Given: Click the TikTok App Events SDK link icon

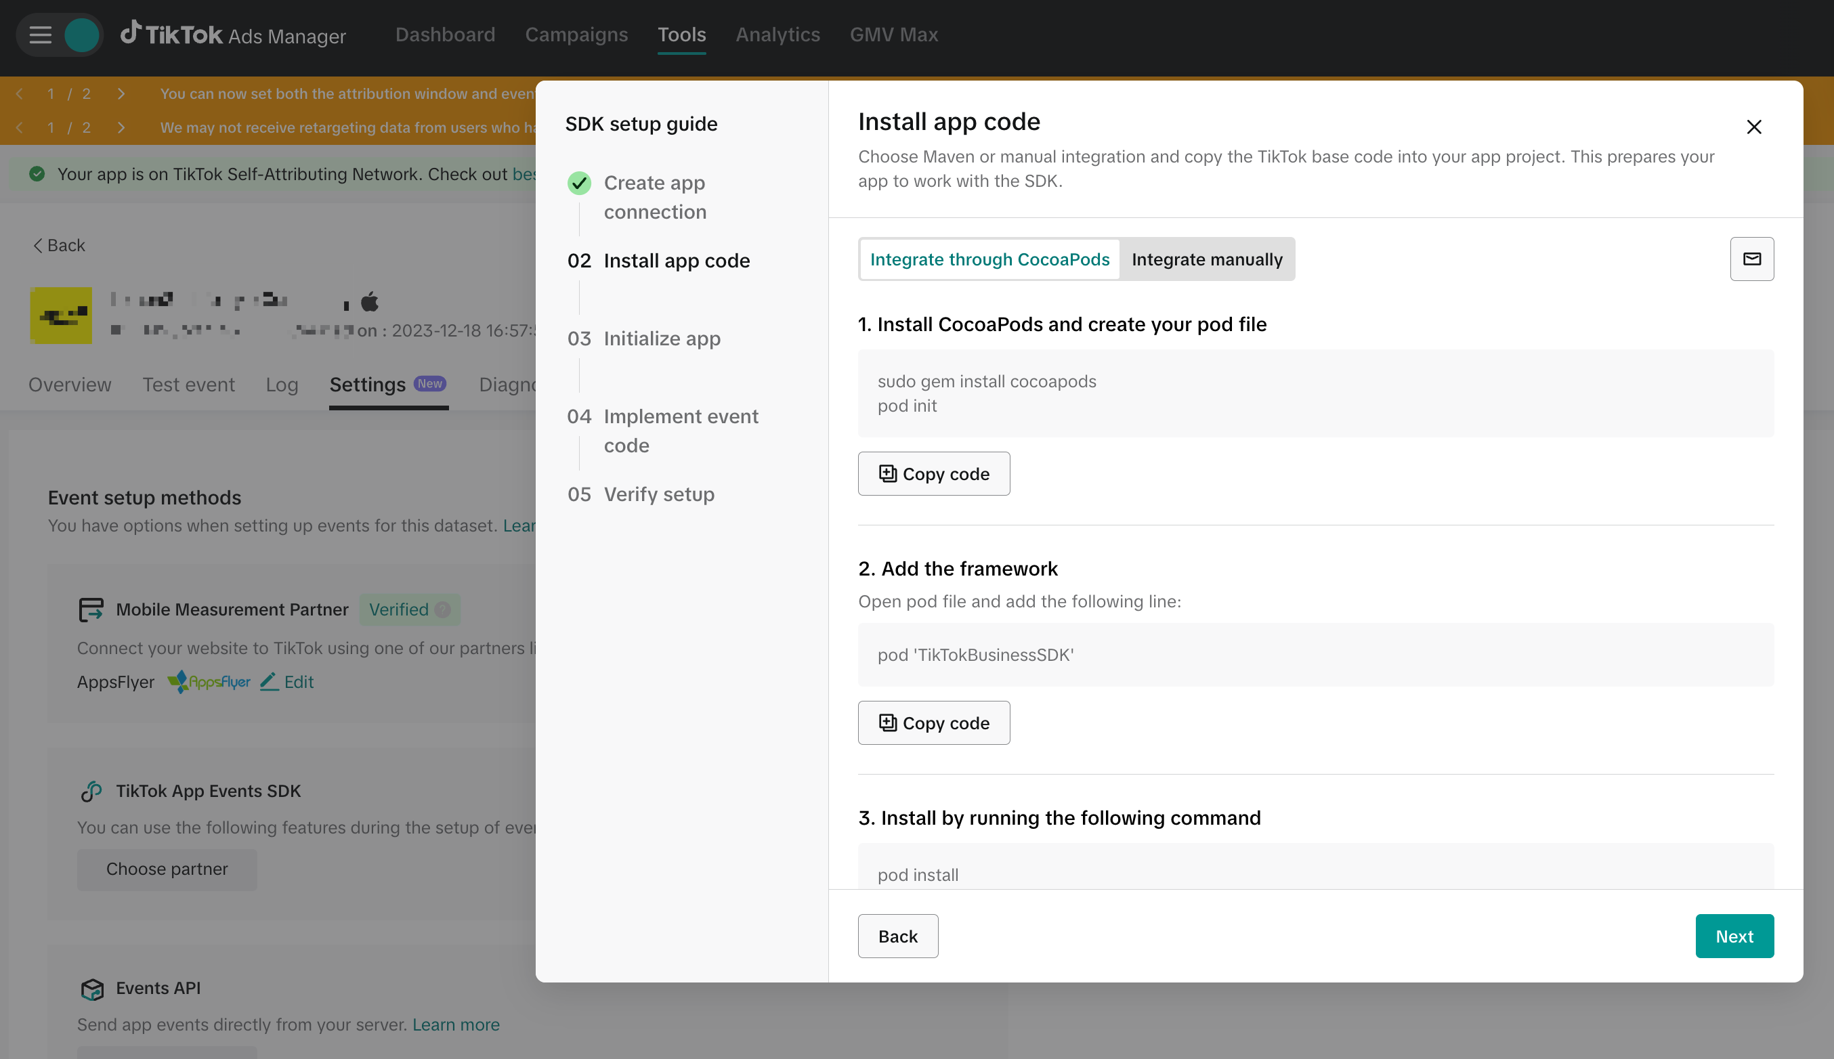Looking at the screenshot, I should 91,791.
